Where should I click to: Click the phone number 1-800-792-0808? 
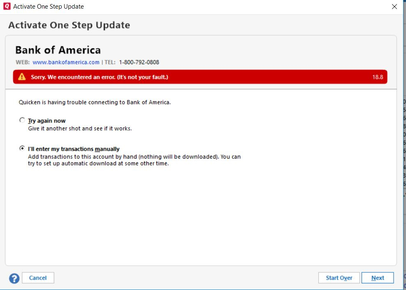pyautogui.click(x=139, y=62)
